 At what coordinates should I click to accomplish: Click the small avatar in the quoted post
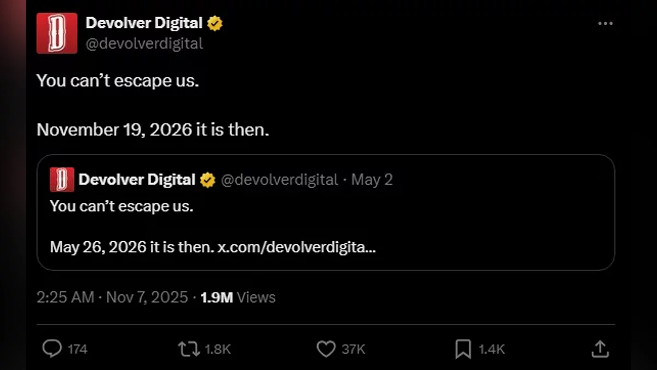click(62, 179)
